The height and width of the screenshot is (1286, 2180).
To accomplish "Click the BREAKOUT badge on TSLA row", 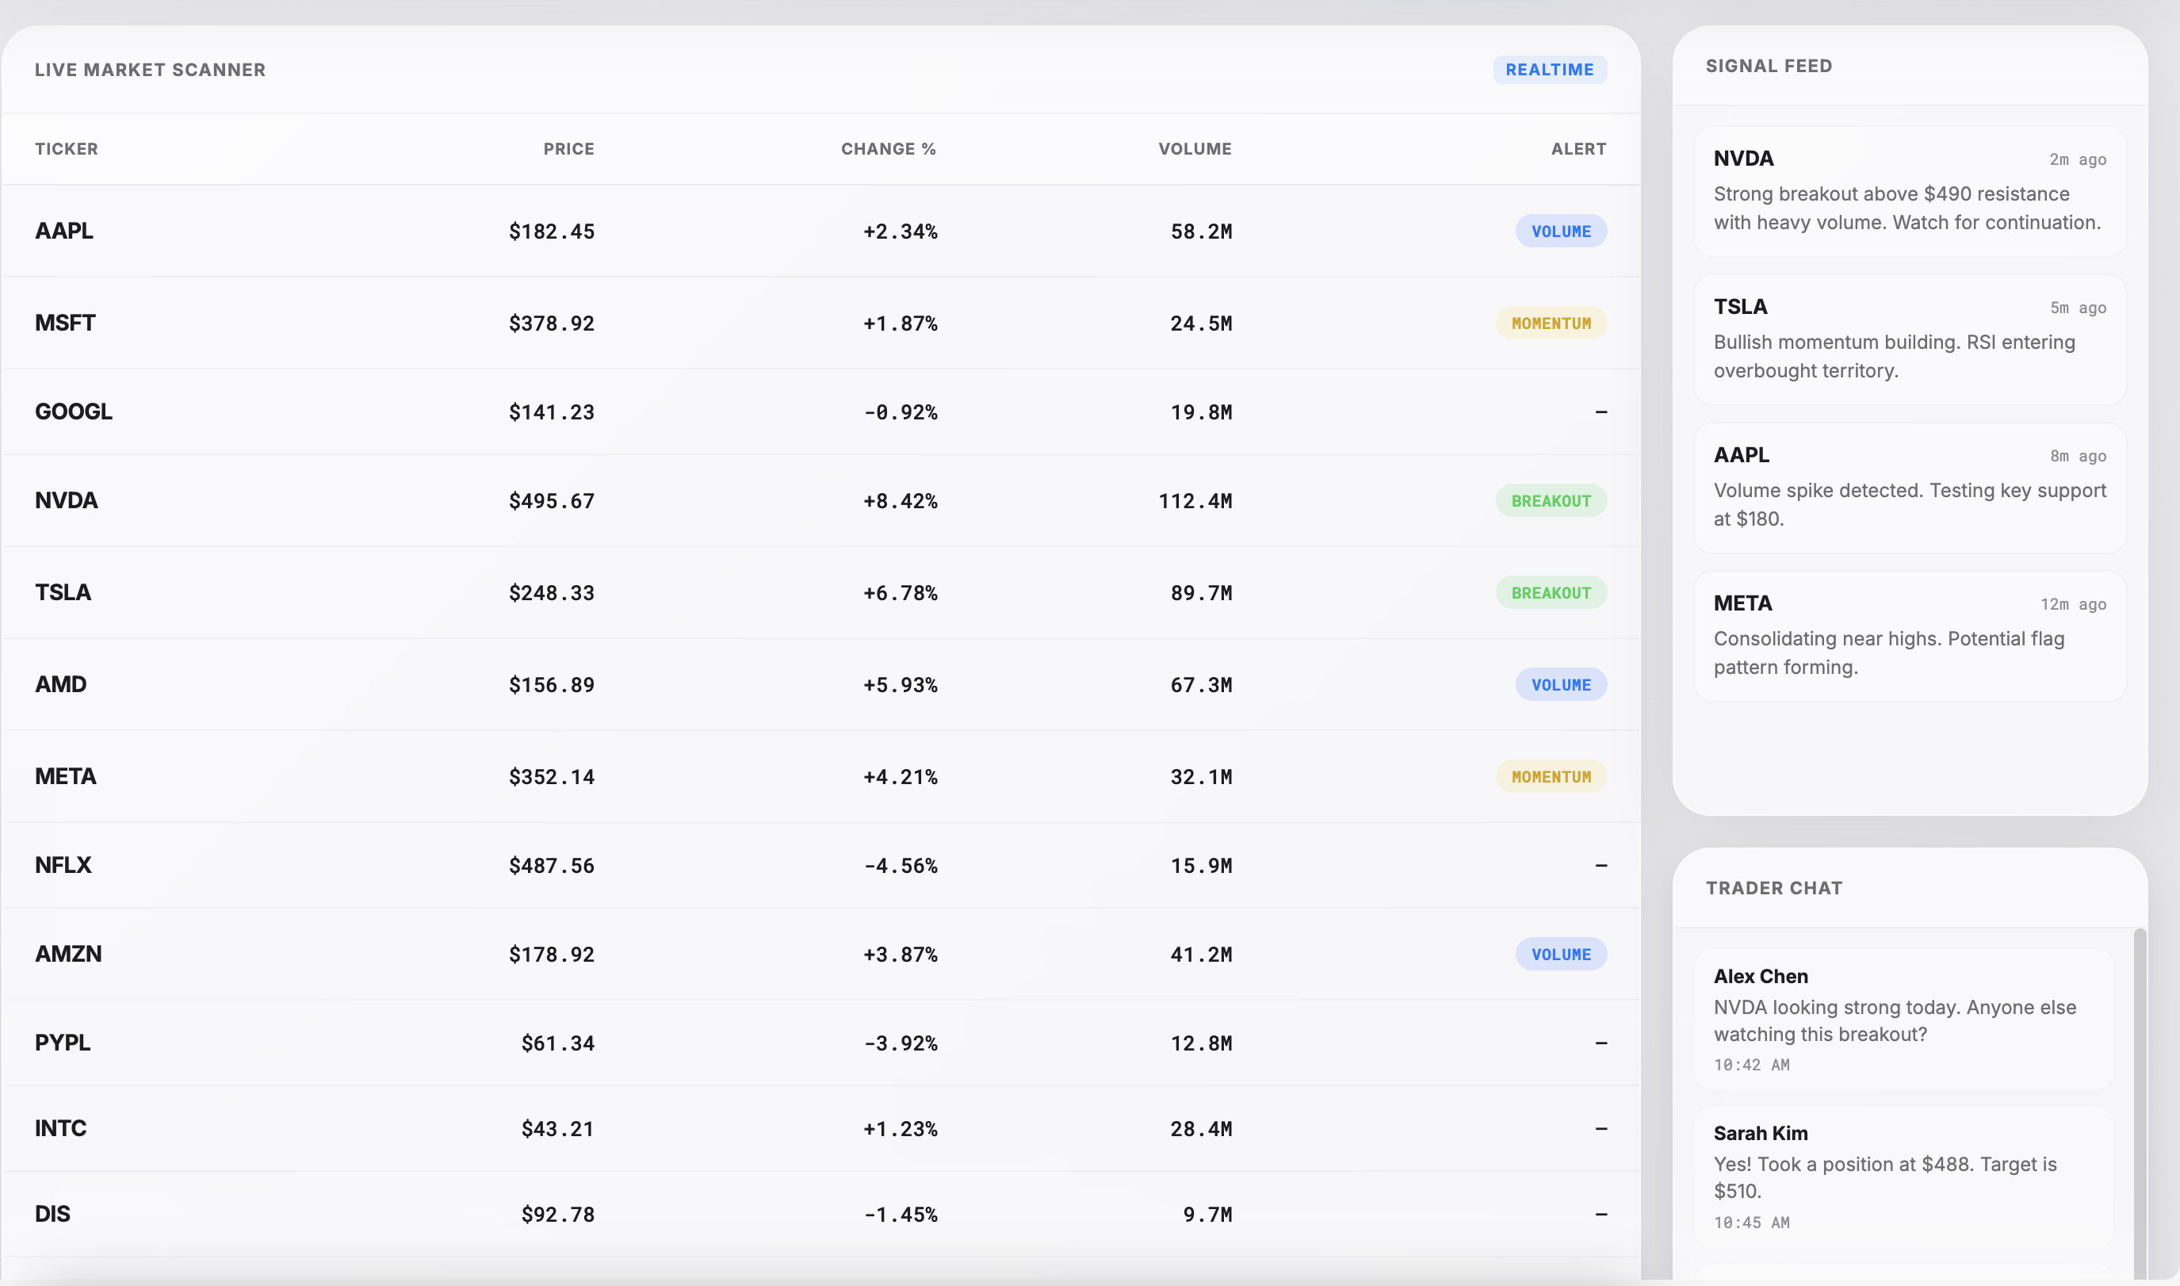I will tap(1551, 593).
